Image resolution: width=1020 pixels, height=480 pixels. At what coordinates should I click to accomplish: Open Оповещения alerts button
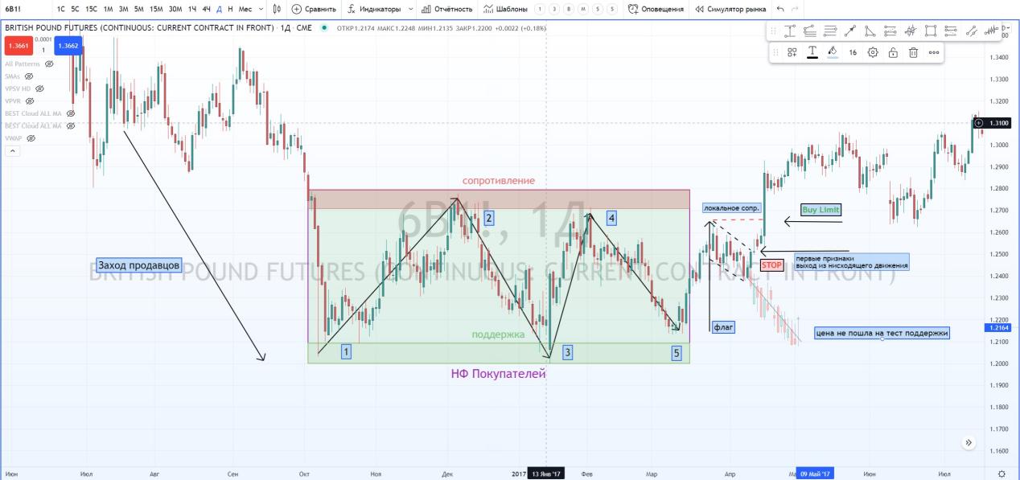(x=656, y=9)
